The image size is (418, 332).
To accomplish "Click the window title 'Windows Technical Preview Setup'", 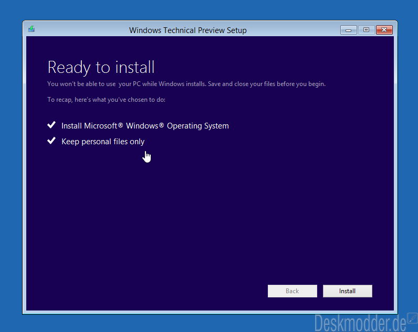I will tap(187, 30).
